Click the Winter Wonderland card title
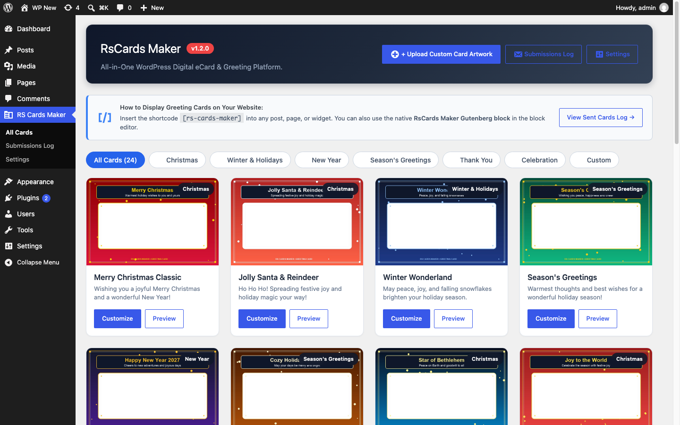The height and width of the screenshot is (425, 680). [417, 278]
